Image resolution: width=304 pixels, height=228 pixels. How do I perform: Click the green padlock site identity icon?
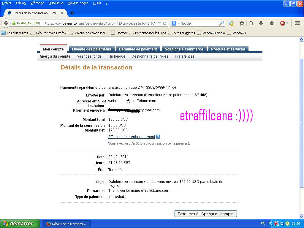tap(14, 23)
